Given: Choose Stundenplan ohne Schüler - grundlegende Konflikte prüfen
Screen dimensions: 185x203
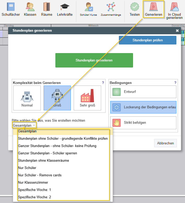Looking at the screenshot, I should pos(63,139).
